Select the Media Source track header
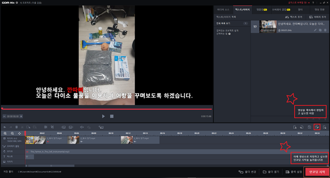 click(13, 140)
